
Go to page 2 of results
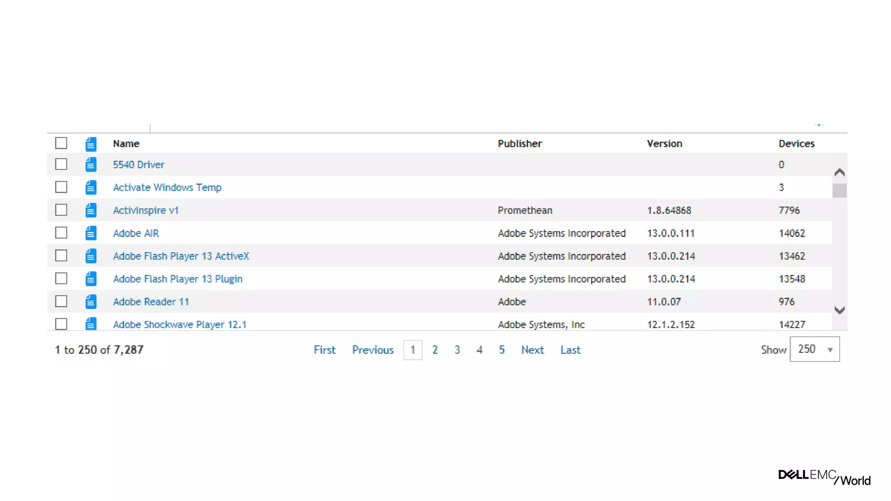(435, 350)
